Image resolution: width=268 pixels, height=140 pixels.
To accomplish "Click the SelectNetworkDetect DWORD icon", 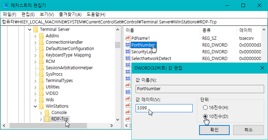I will click(x=128, y=58).
